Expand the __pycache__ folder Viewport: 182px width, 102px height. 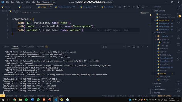[x=165, y=36]
